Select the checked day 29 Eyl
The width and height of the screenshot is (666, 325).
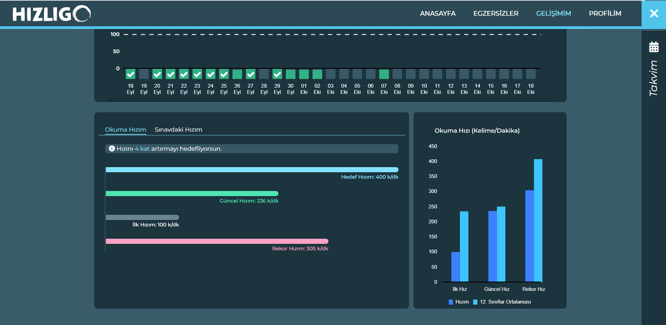pyautogui.click(x=277, y=74)
